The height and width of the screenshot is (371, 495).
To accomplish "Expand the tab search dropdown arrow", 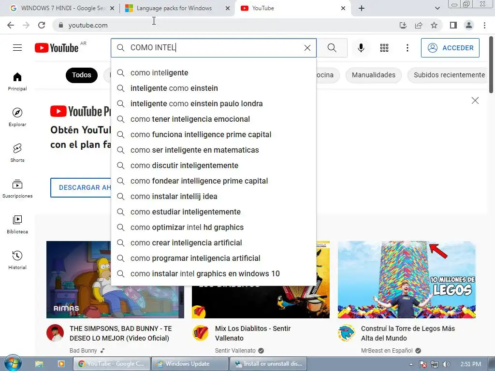I will coord(437,8).
